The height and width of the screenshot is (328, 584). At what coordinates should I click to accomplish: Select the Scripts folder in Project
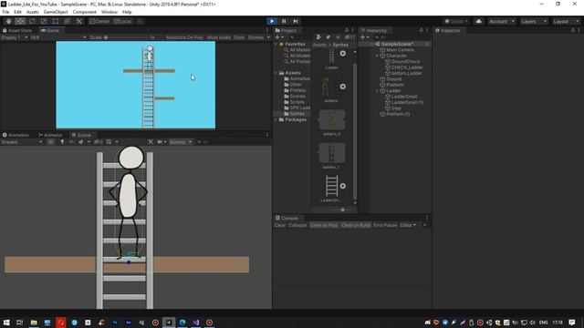click(x=297, y=102)
